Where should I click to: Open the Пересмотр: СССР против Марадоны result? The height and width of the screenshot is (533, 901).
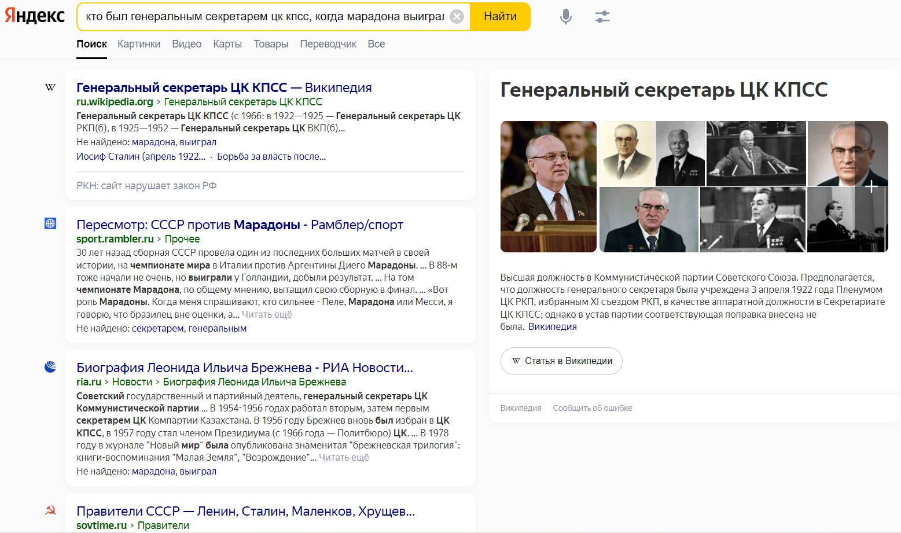tap(240, 225)
